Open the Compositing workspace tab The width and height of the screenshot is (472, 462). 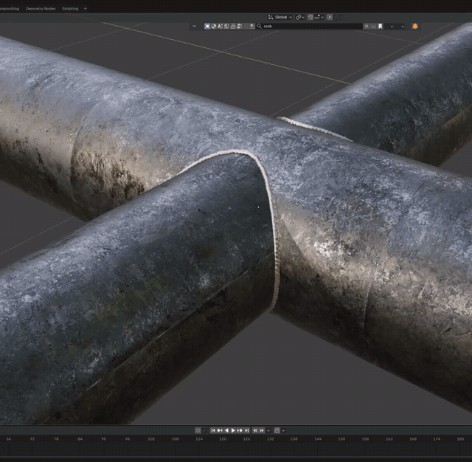pyautogui.click(x=10, y=9)
